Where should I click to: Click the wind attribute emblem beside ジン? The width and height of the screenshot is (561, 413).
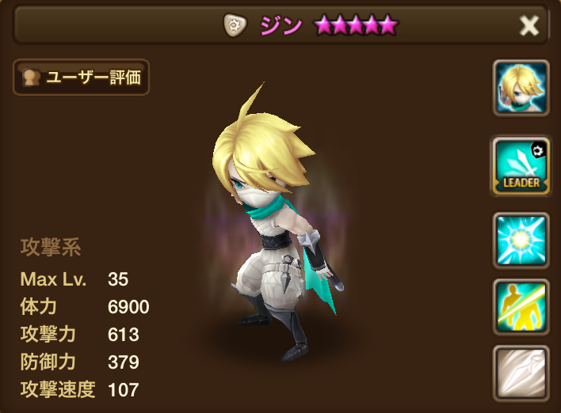[235, 25]
